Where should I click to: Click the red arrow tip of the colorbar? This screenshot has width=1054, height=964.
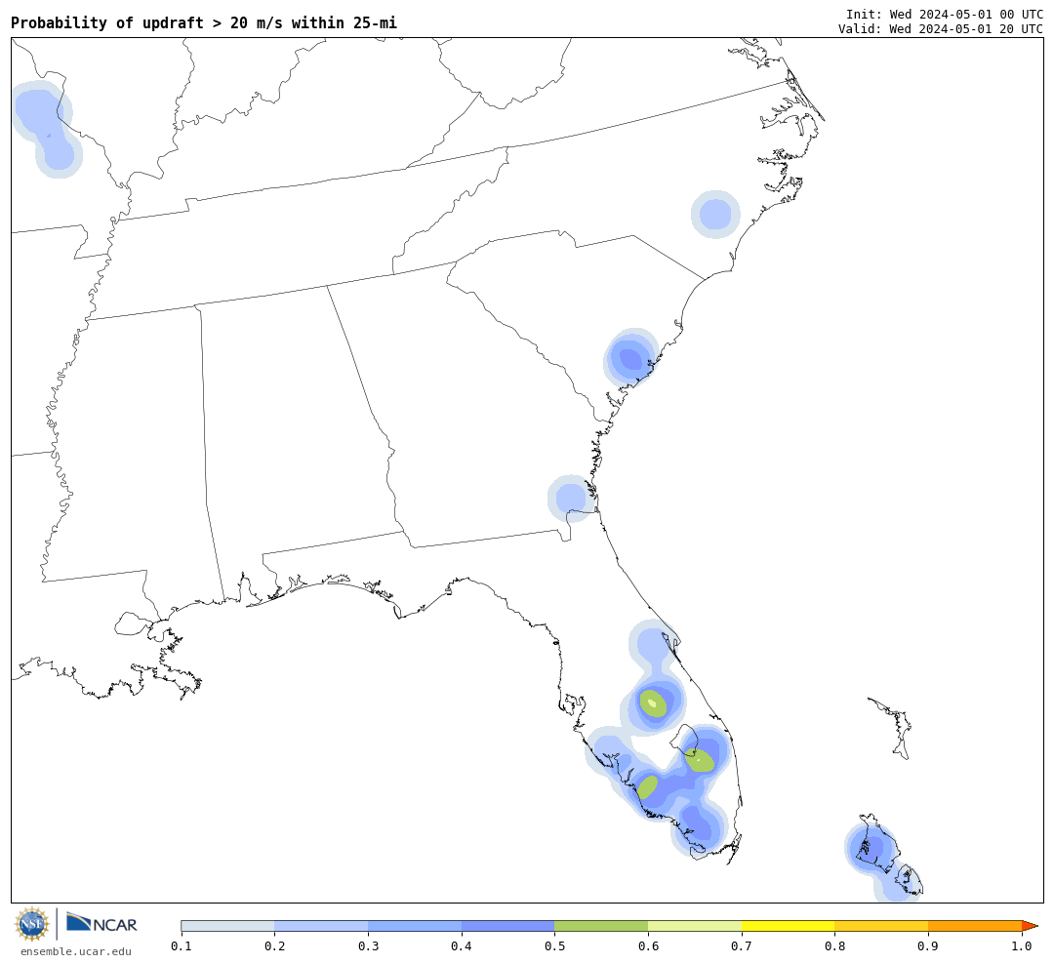[1030, 926]
